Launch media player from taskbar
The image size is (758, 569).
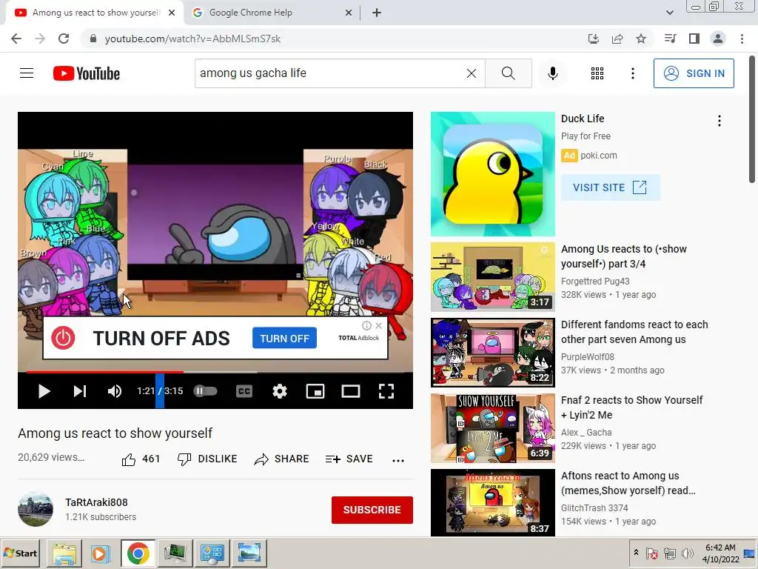coord(100,553)
